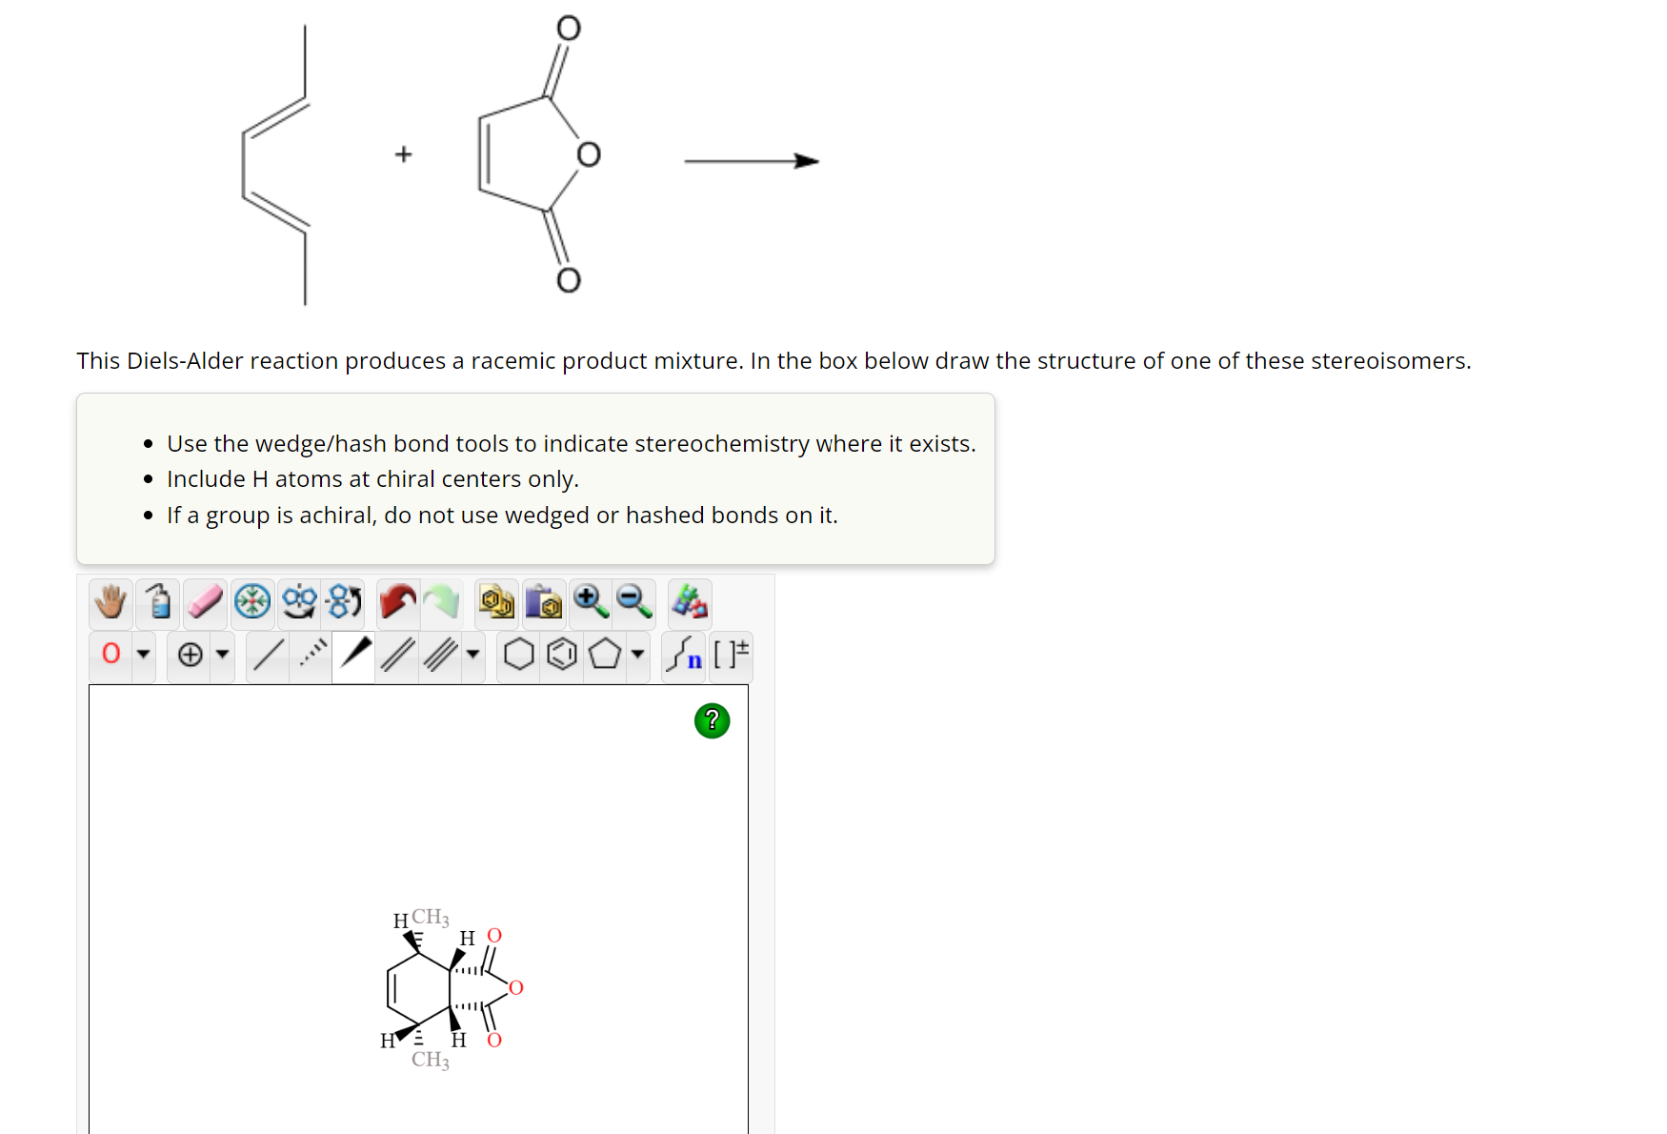1667x1134 pixels.
Task: Click the 2D clean structure tool
Action: pos(296,602)
